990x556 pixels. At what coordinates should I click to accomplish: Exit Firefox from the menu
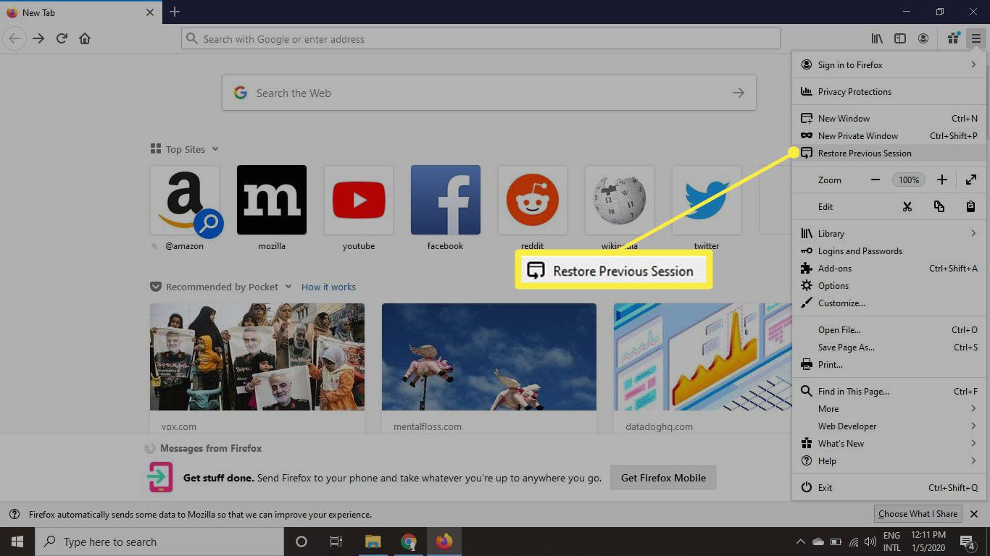tap(889, 487)
